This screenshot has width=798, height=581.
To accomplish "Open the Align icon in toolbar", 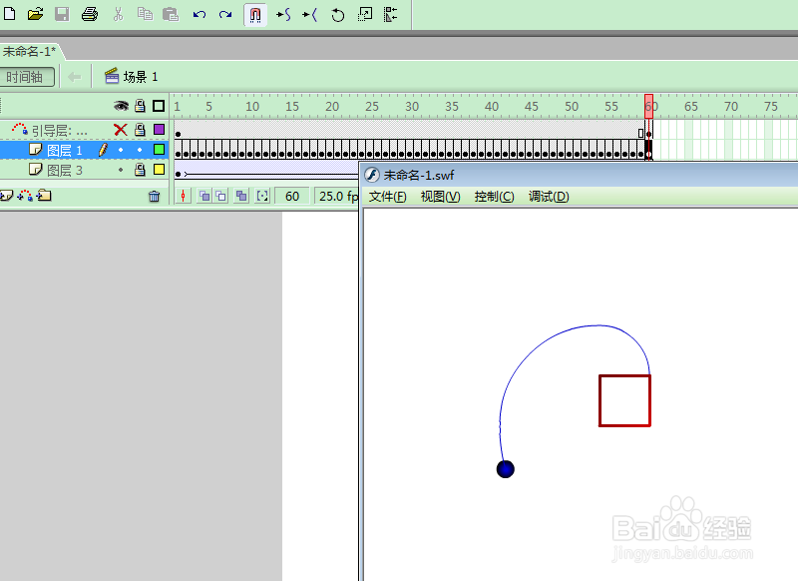I will 391,14.
